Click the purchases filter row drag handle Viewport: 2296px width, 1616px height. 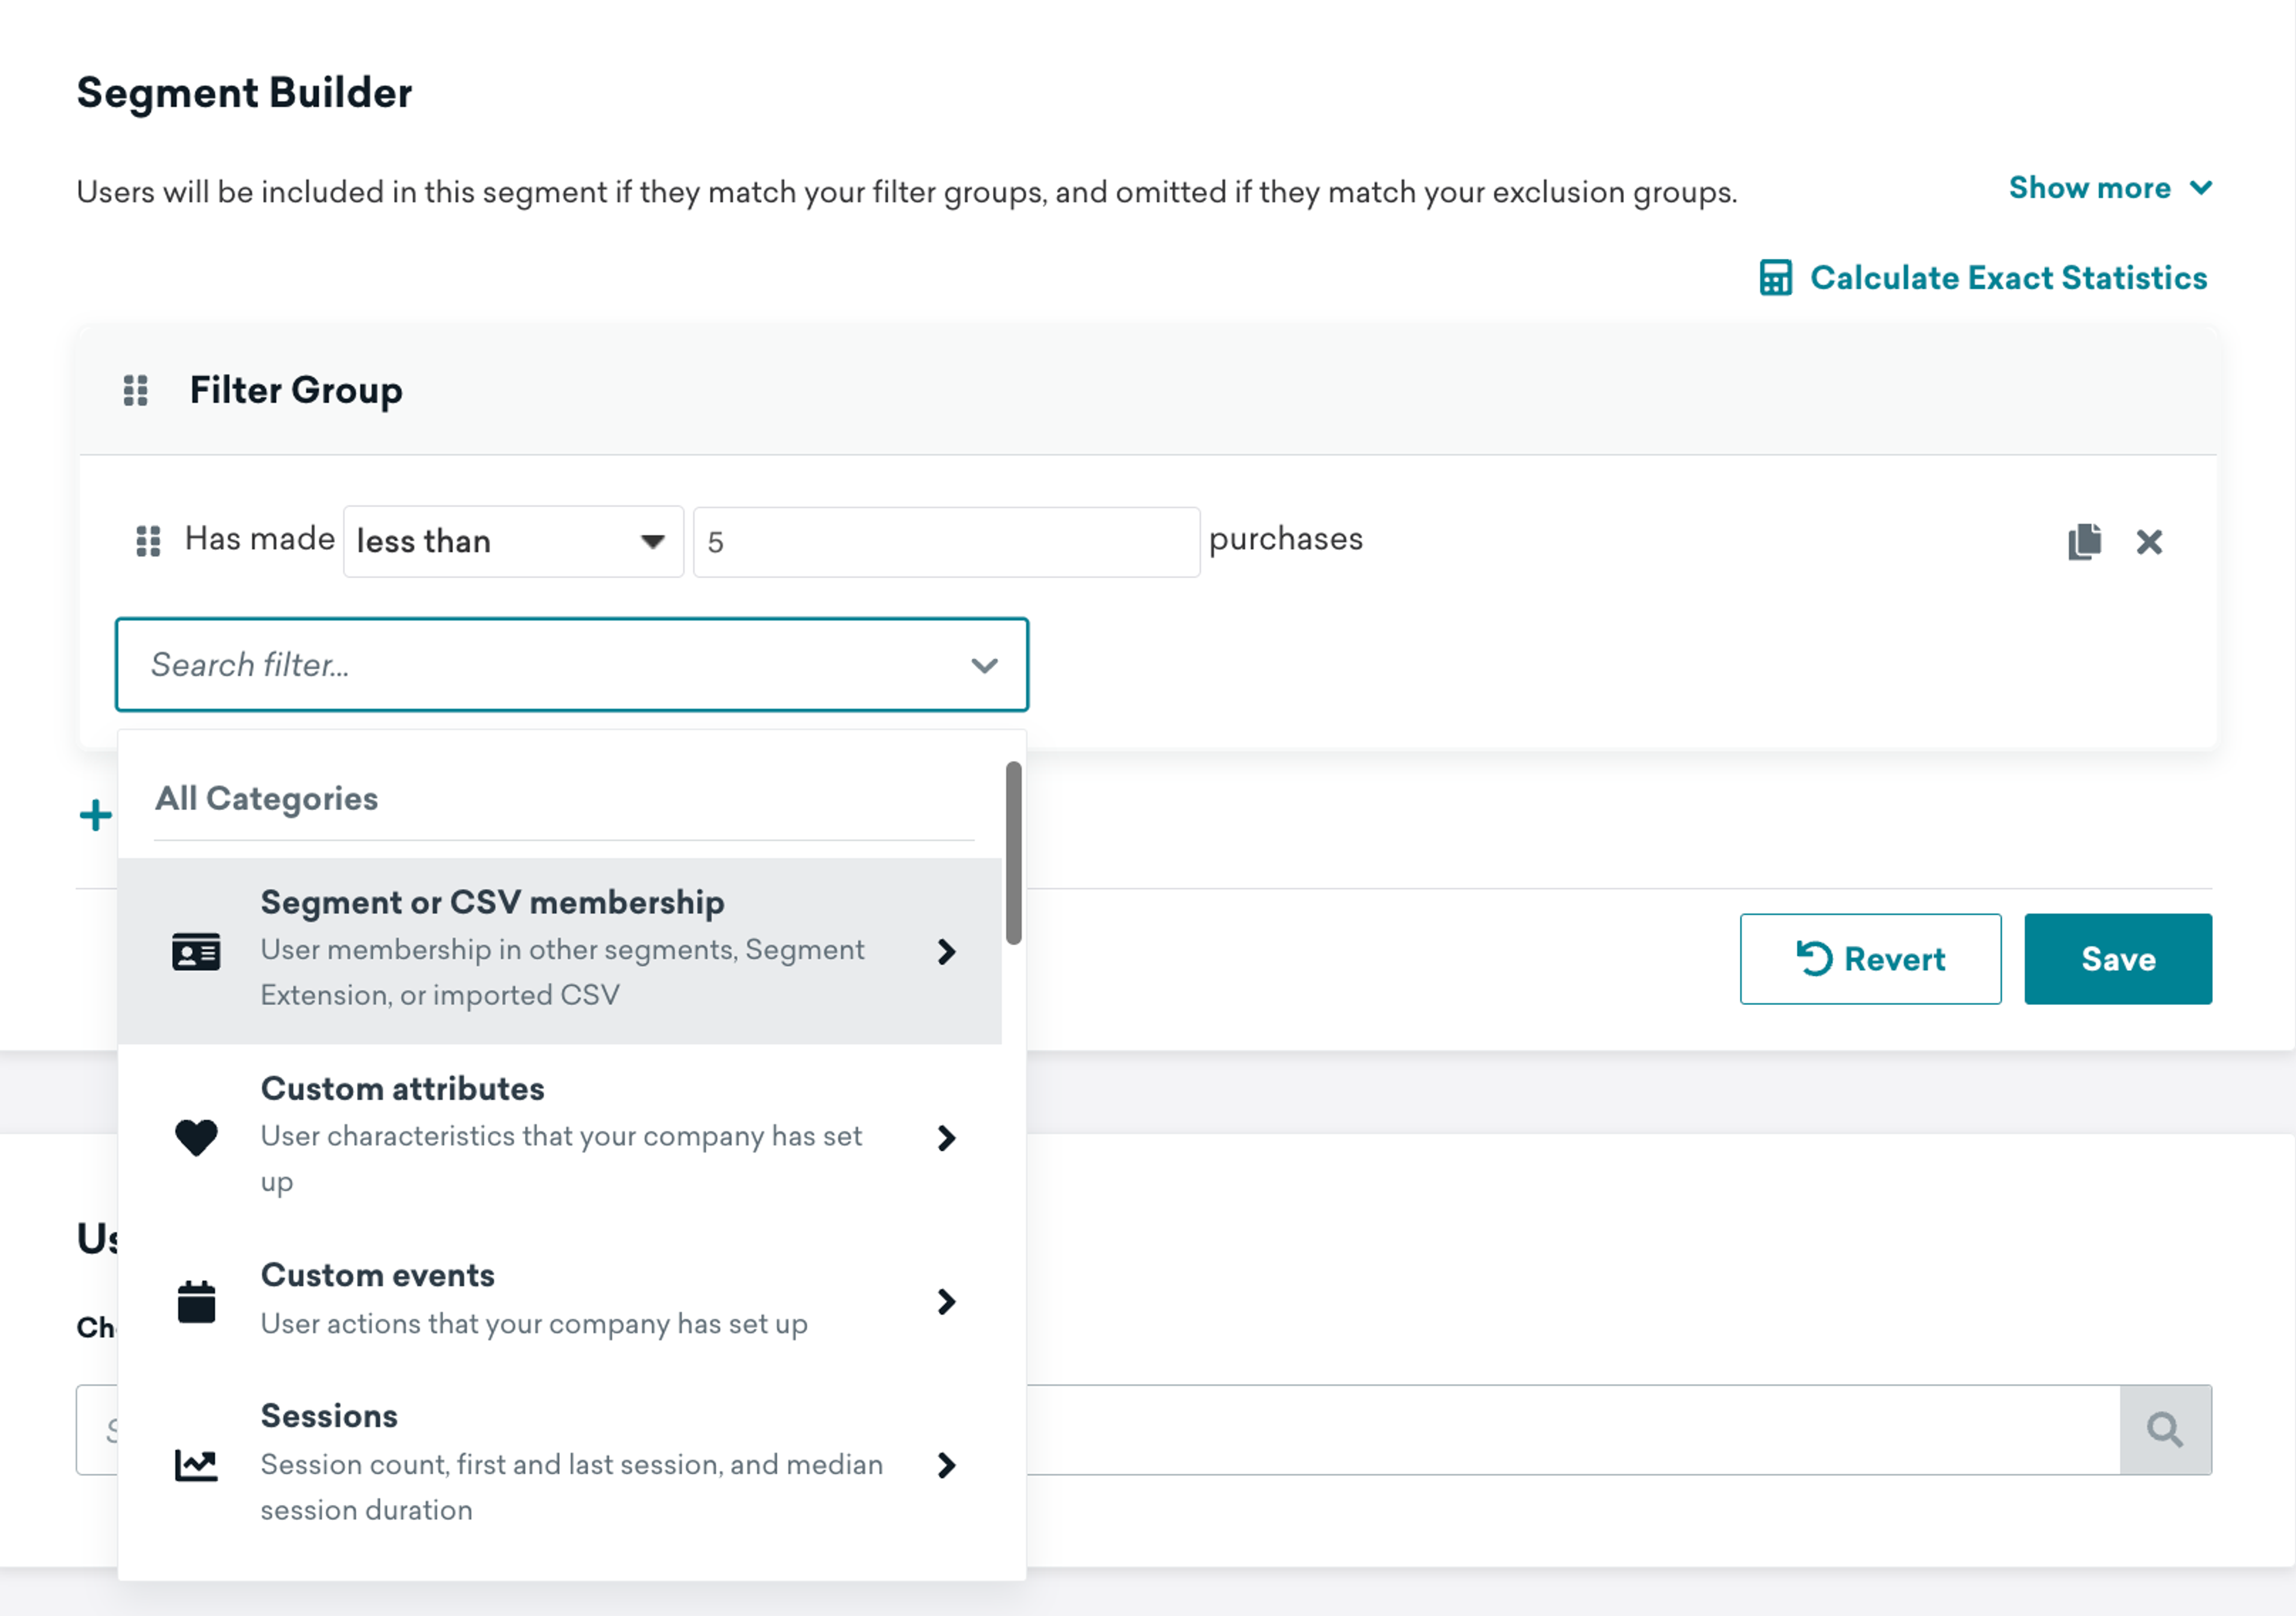[148, 541]
